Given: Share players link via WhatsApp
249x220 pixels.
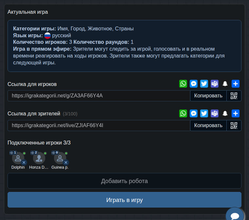Looking at the screenshot, I should [183, 84].
